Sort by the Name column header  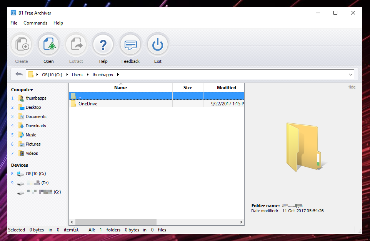(121, 87)
